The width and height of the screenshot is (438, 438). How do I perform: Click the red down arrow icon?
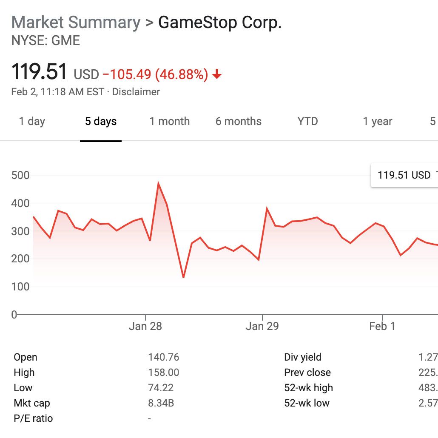click(217, 75)
